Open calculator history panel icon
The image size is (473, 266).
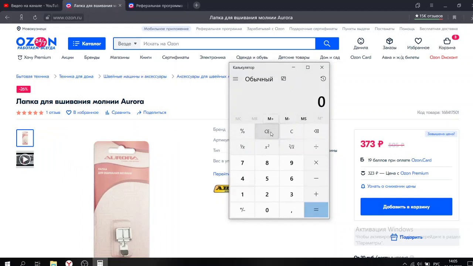pos(323,79)
